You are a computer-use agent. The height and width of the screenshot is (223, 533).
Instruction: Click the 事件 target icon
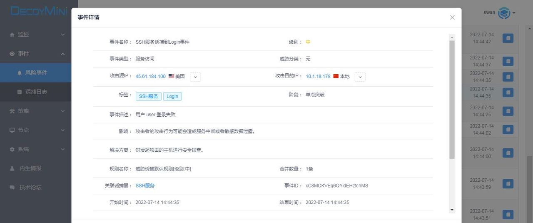(12, 54)
